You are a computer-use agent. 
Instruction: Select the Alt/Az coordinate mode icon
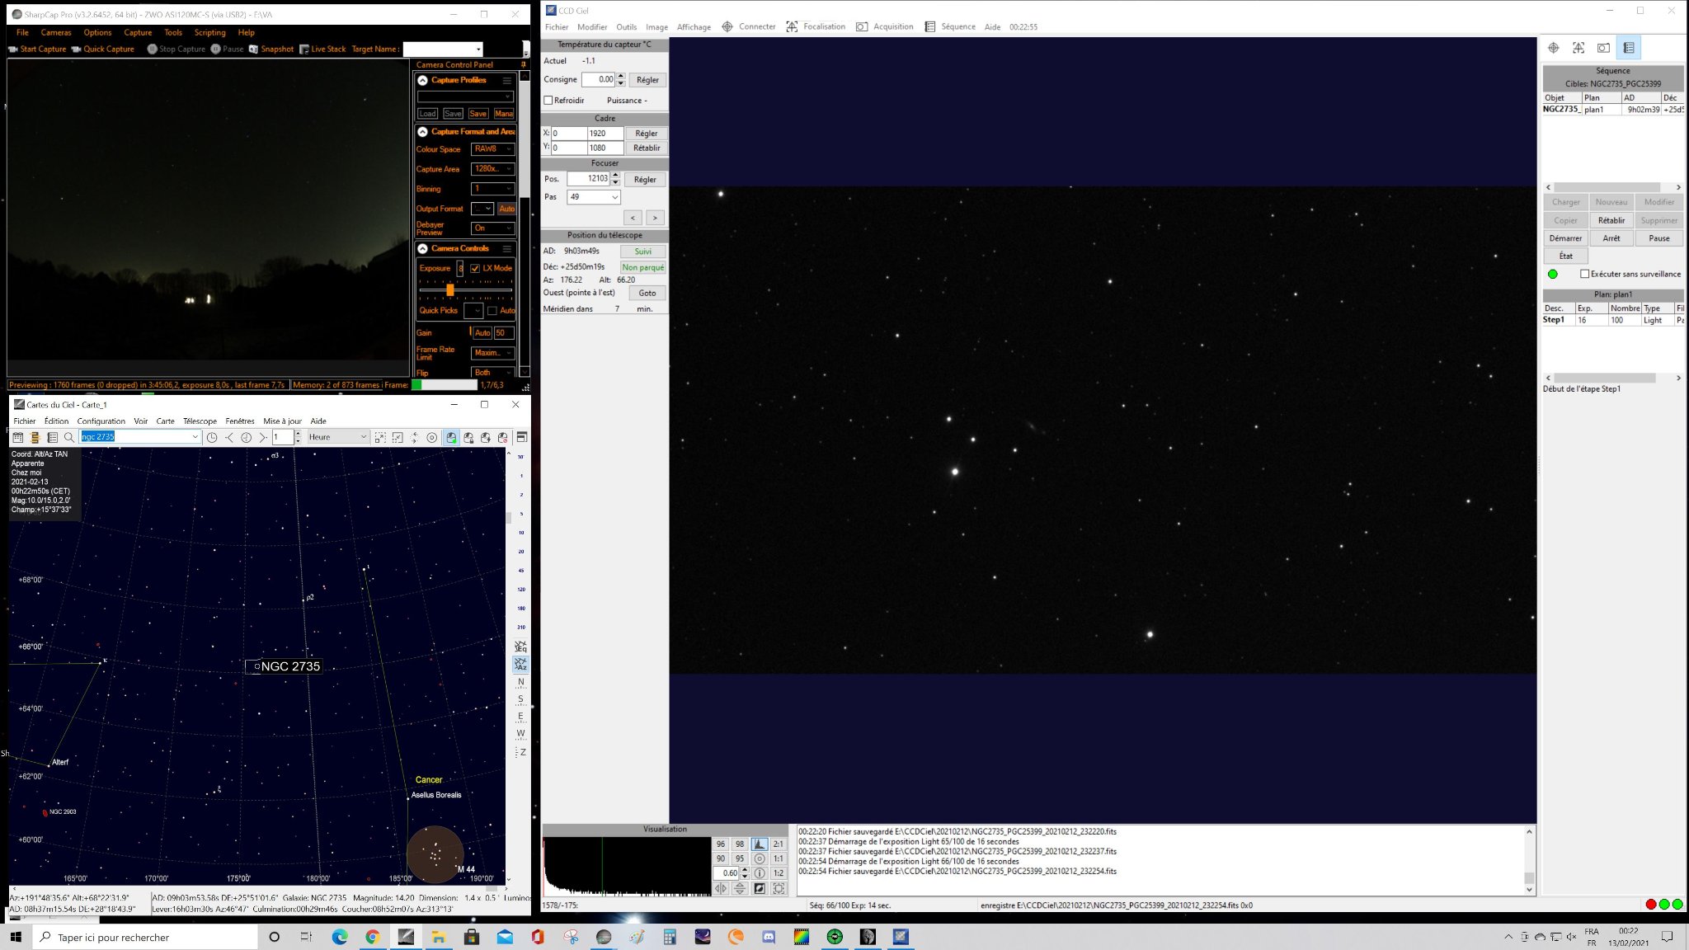click(x=520, y=664)
